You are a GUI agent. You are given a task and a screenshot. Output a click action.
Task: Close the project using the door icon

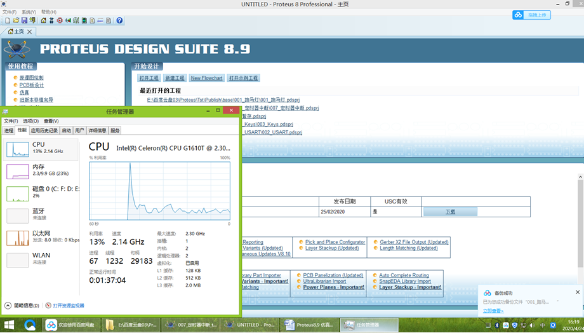click(x=32, y=20)
